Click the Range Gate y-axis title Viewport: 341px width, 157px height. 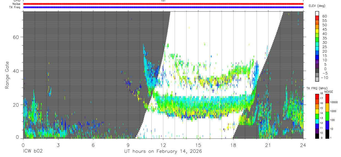[x=7, y=75]
